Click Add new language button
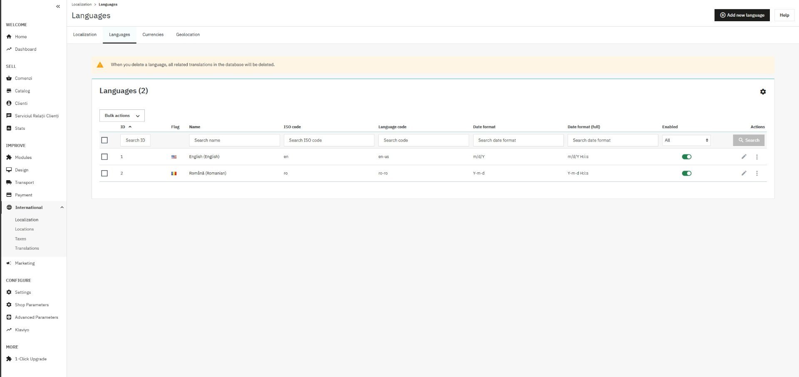Screen dimensions: 799x377 tap(742, 15)
